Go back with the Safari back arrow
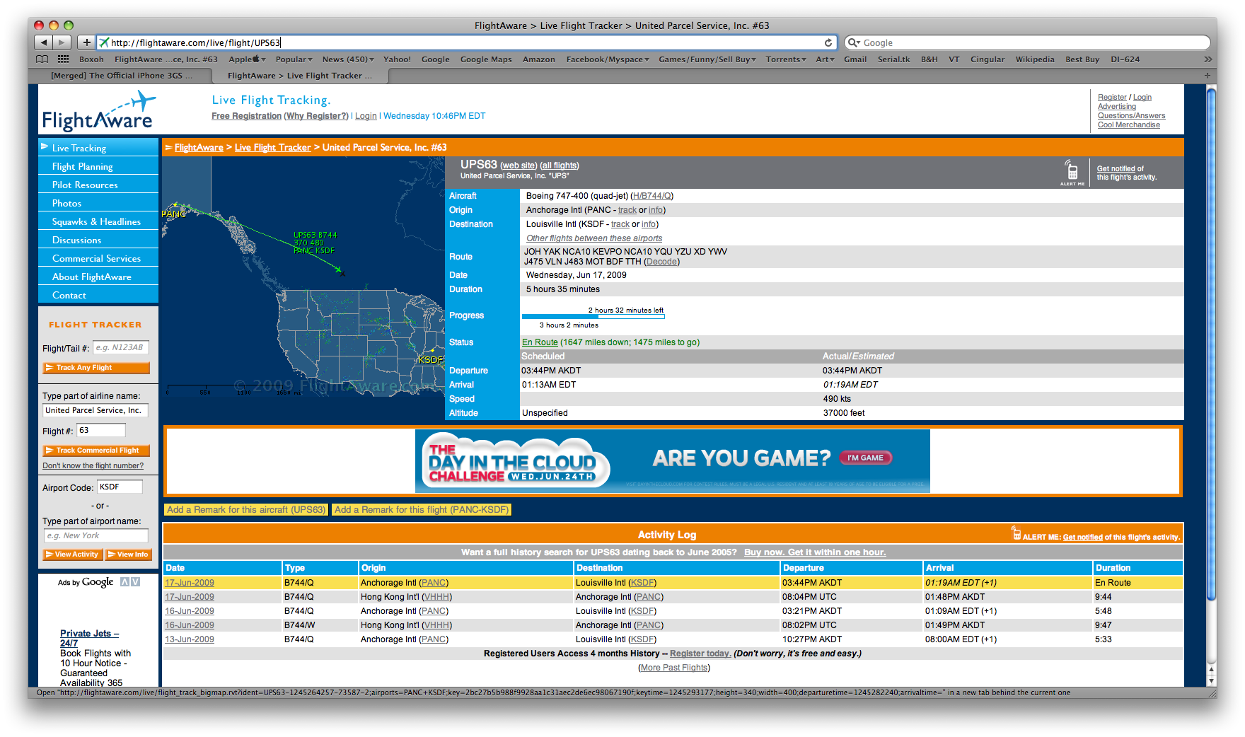1245x737 pixels. [x=43, y=42]
